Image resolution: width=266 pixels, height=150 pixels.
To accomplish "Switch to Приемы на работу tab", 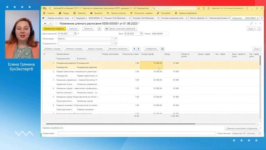I will tap(58, 18).
